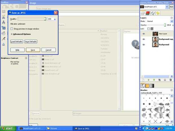
Task: Click the Save Defaults button
Action: (x=31, y=41)
